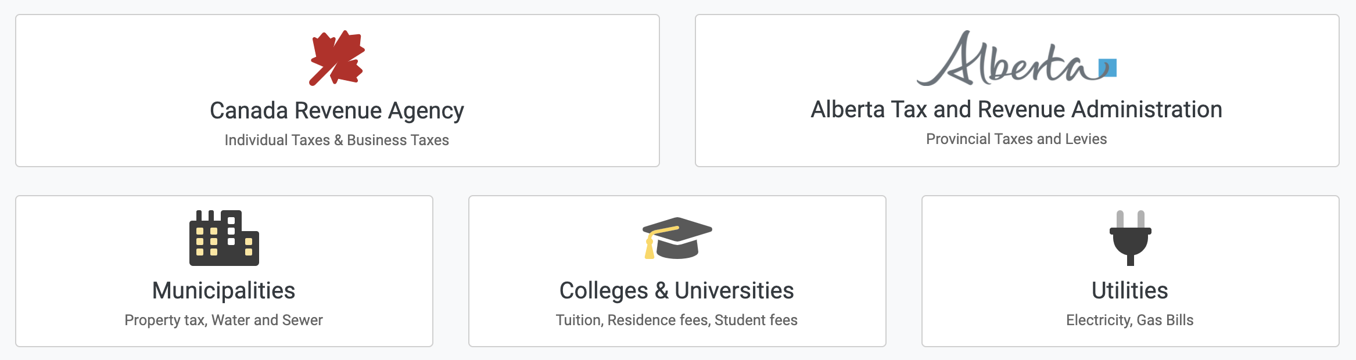Select the Utilities heading
The width and height of the screenshot is (1356, 360).
tap(1130, 290)
